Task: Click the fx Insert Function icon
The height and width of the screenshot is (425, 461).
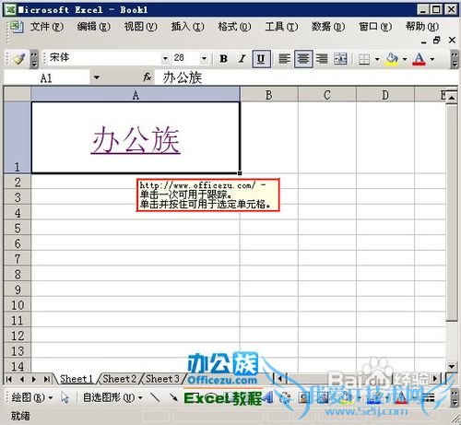Action: pyautogui.click(x=148, y=77)
